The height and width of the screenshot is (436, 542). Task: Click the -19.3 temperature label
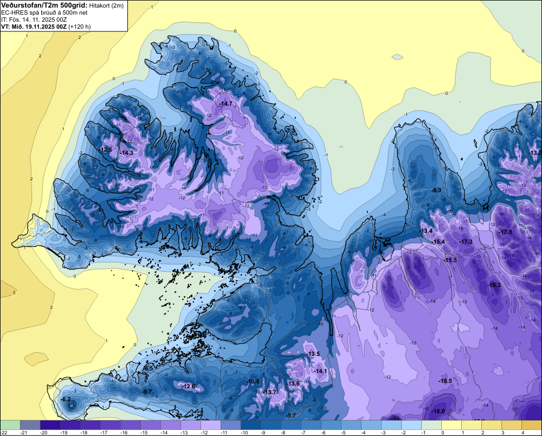tap(494, 285)
